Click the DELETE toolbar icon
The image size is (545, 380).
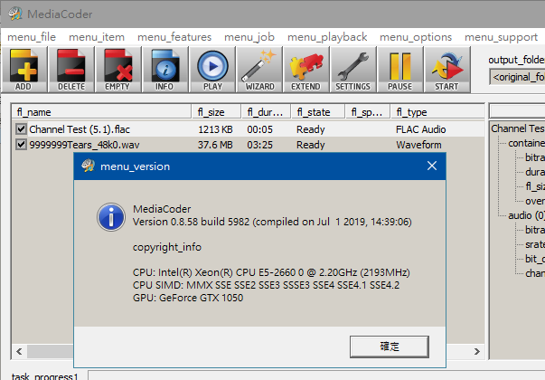tap(71, 70)
